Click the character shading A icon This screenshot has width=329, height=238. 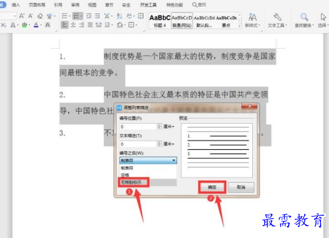47,25
